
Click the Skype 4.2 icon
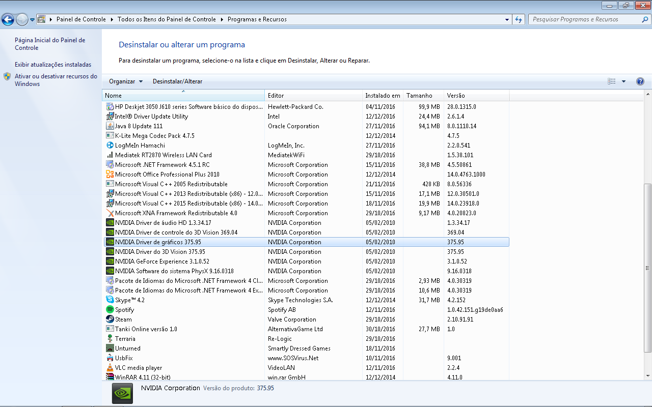110,300
